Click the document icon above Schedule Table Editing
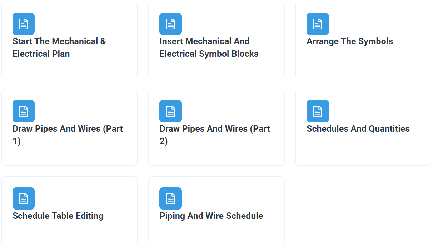433x247 pixels. pos(24,198)
